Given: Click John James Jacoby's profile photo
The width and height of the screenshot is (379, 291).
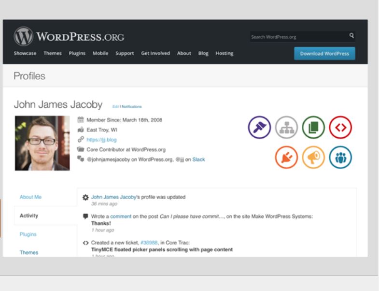Looking at the screenshot, I should click(x=42, y=143).
